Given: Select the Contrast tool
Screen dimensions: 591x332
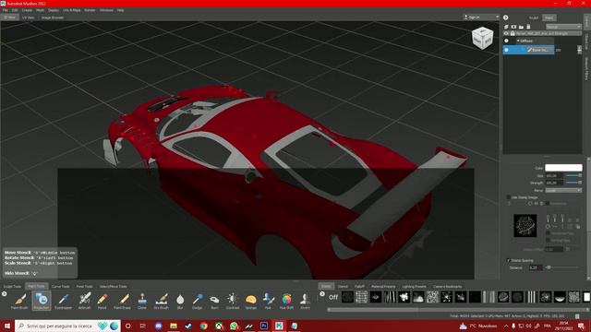Looking at the screenshot, I should [233, 301].
